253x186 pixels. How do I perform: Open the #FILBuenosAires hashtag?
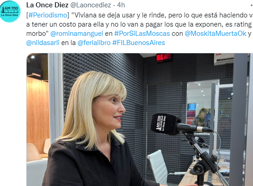click(x=139, y=43)
